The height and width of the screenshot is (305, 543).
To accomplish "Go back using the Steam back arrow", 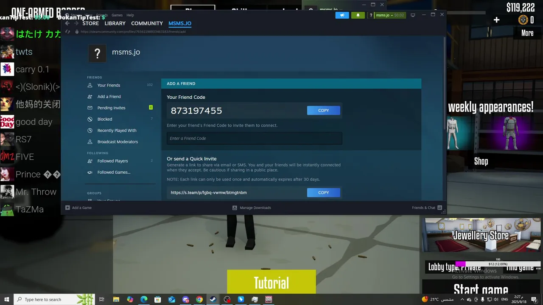I will [67, 23].
